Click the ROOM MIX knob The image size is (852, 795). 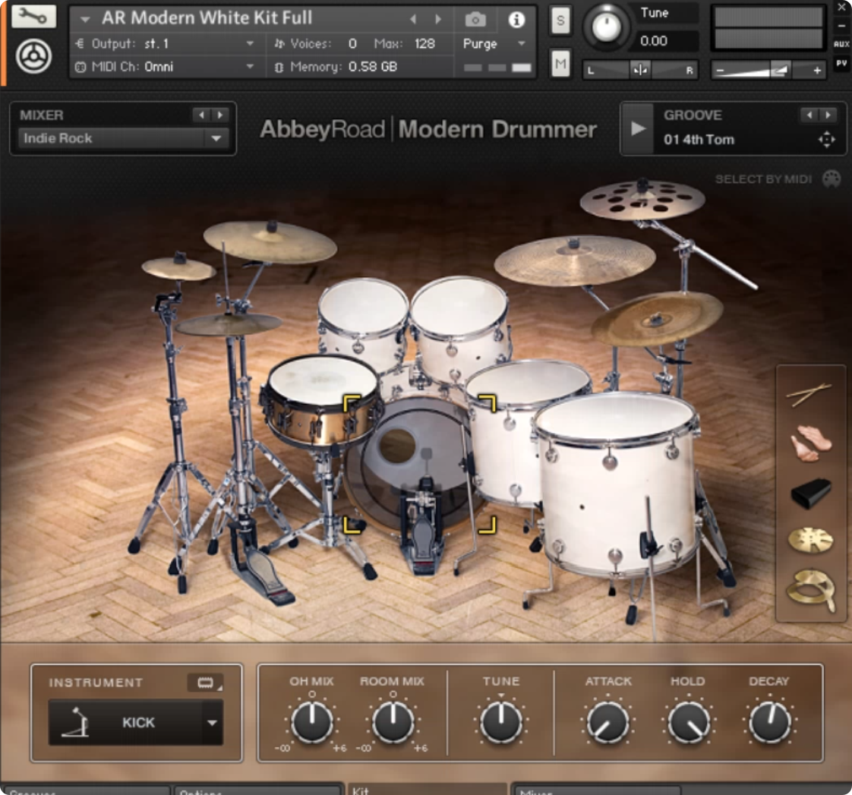coord(393,722)
